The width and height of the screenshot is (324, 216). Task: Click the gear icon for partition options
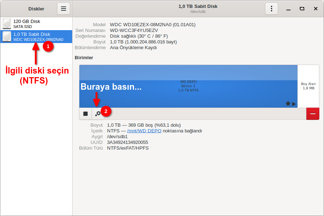click(98, 114)
